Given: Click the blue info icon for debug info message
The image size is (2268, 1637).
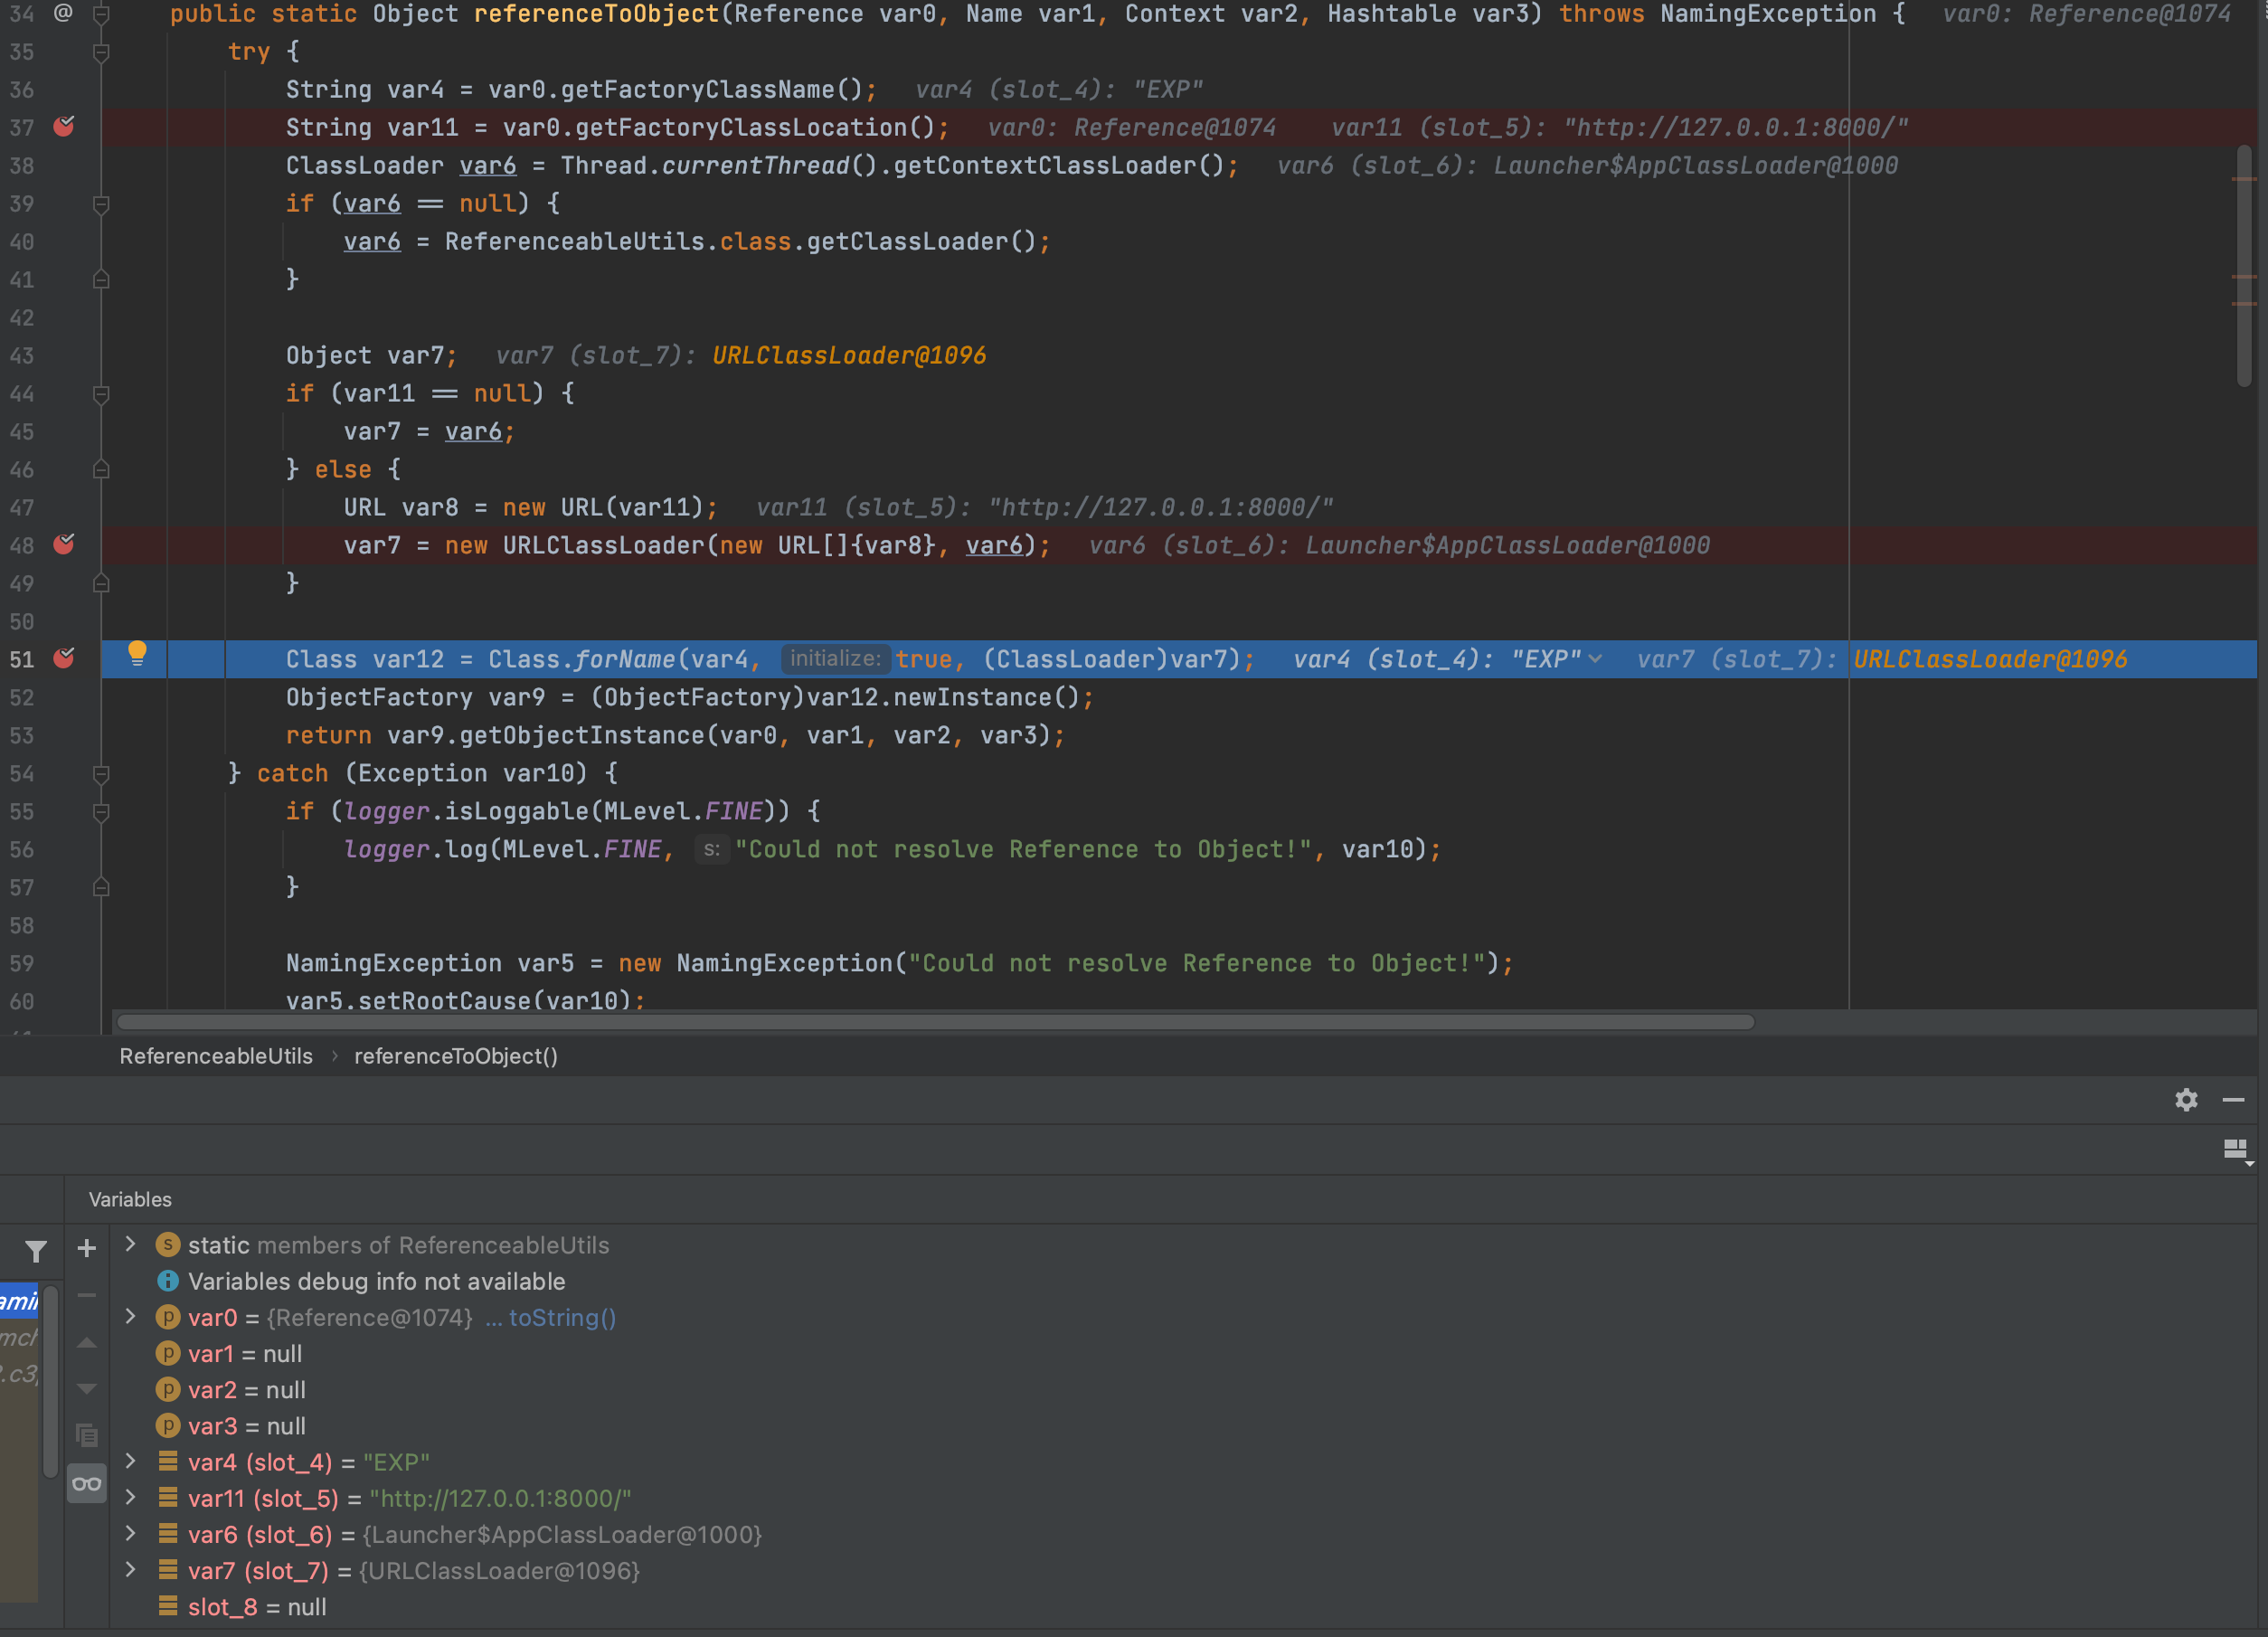Looking at the screenshot, I should coord(168,1281).
